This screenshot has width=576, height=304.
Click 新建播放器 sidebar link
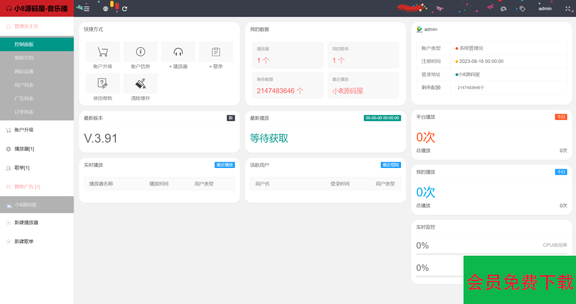click(26, 223)
